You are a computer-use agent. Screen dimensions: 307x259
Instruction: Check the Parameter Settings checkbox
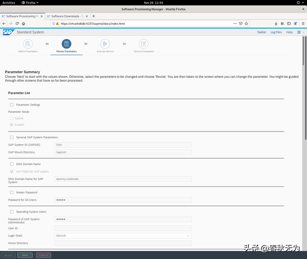tap(12, 105)
